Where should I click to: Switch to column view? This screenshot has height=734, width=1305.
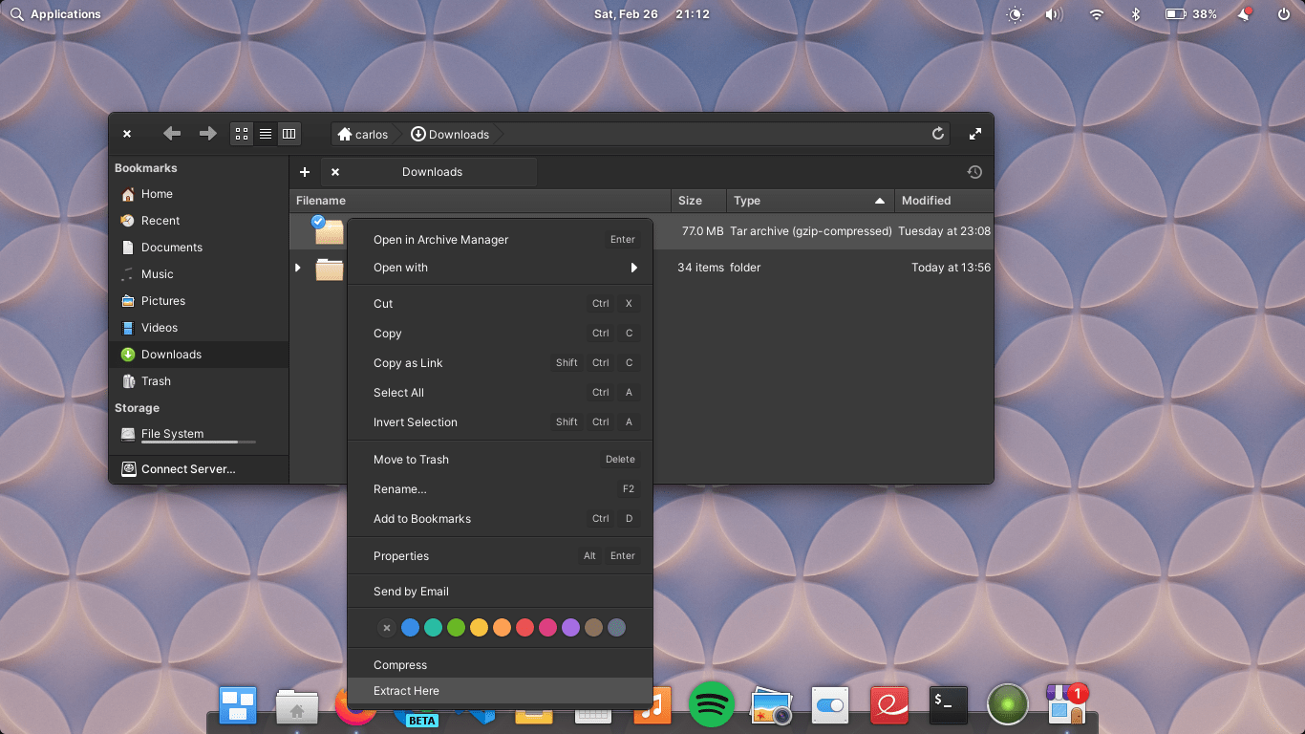(x=289, y=134)
